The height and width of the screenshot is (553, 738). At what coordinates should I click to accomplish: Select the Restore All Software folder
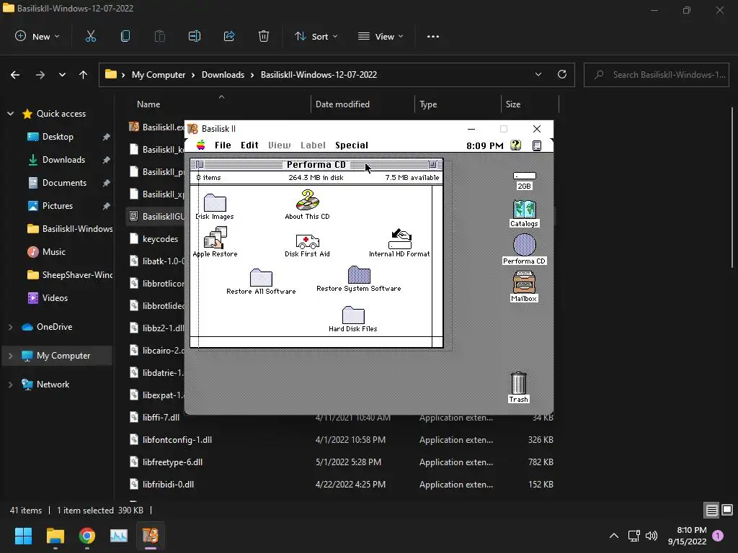pos(261,277)
